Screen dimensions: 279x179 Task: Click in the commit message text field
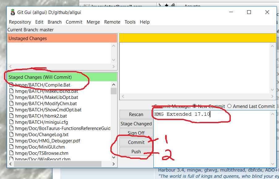pyautogui.click(x=212, y=139)
